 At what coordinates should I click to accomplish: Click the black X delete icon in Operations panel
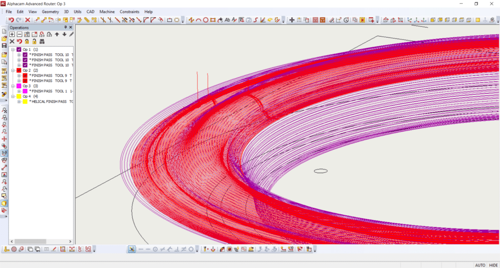tap(12, 41)
